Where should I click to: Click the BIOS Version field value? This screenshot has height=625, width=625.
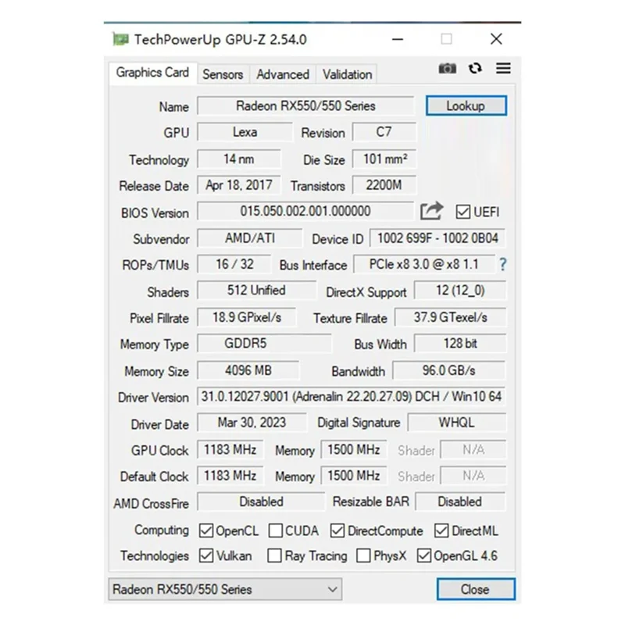click(305, 211)
